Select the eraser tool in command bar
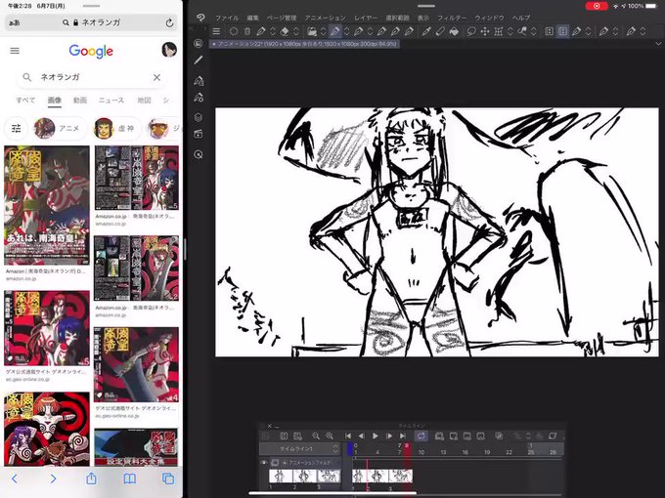 coord(285,31)
